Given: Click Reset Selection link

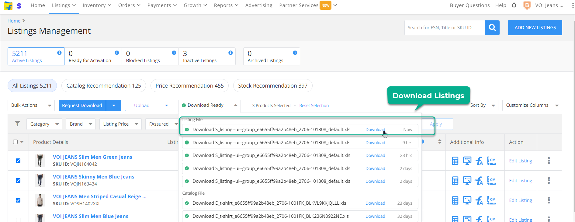Looking at the screenshot, I should coord(314,106).
